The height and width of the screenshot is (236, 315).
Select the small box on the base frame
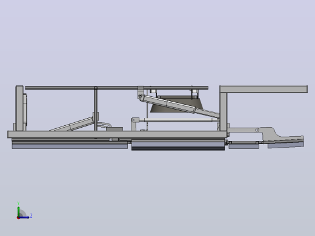[x=114, y=129]
